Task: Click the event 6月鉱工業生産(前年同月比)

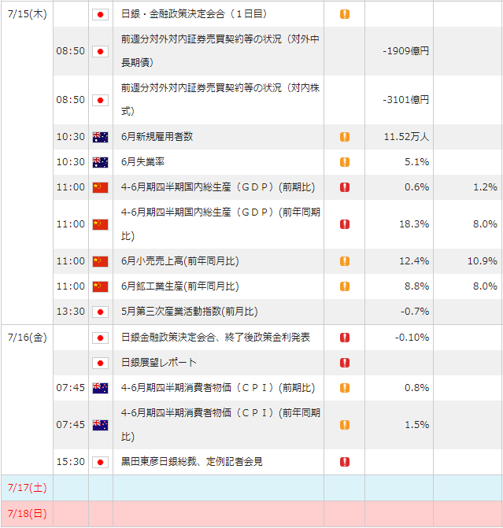Action: [180, 286]
